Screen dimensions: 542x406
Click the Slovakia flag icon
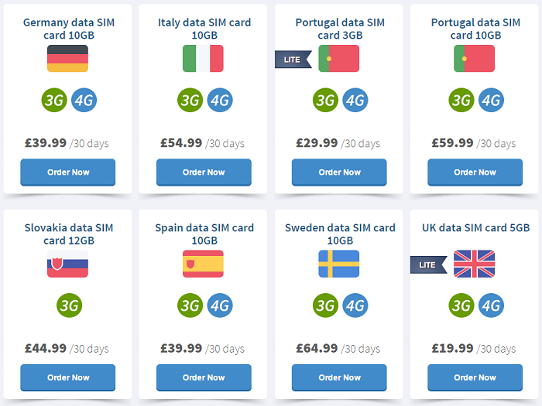pyautogui.click(x=67, y=264)
